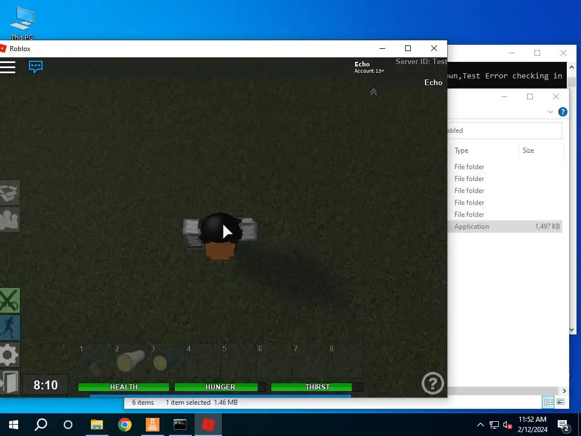
Task: Click console window scrollbar up arrow
Action: point(572,67)
